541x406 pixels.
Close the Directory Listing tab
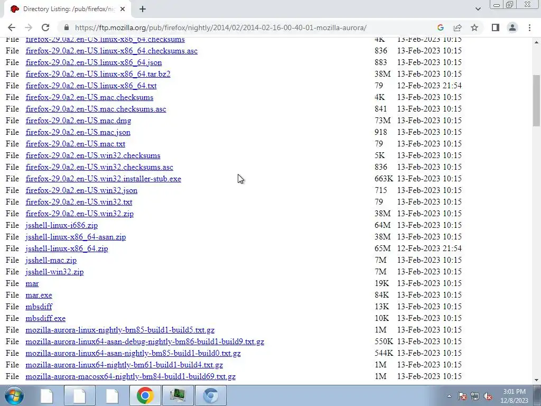click(x=123, y=10)
